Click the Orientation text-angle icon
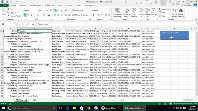 (x=66, y=10)
